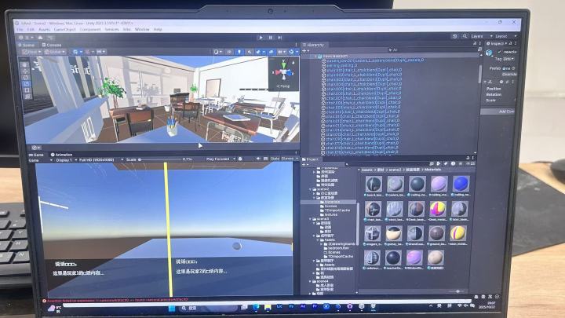Toggle scene lighting lightbulb icon
565x318 pixels.
point(239,52)
